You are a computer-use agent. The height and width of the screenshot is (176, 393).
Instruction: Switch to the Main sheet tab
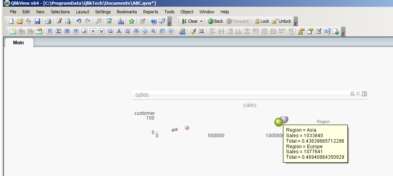pyautogui.click(x=18, y=42)
